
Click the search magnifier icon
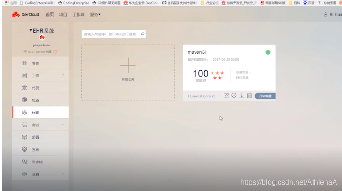click(143, 34)
